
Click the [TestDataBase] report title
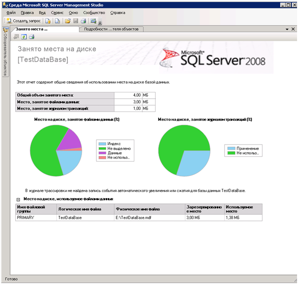(43, 59)
